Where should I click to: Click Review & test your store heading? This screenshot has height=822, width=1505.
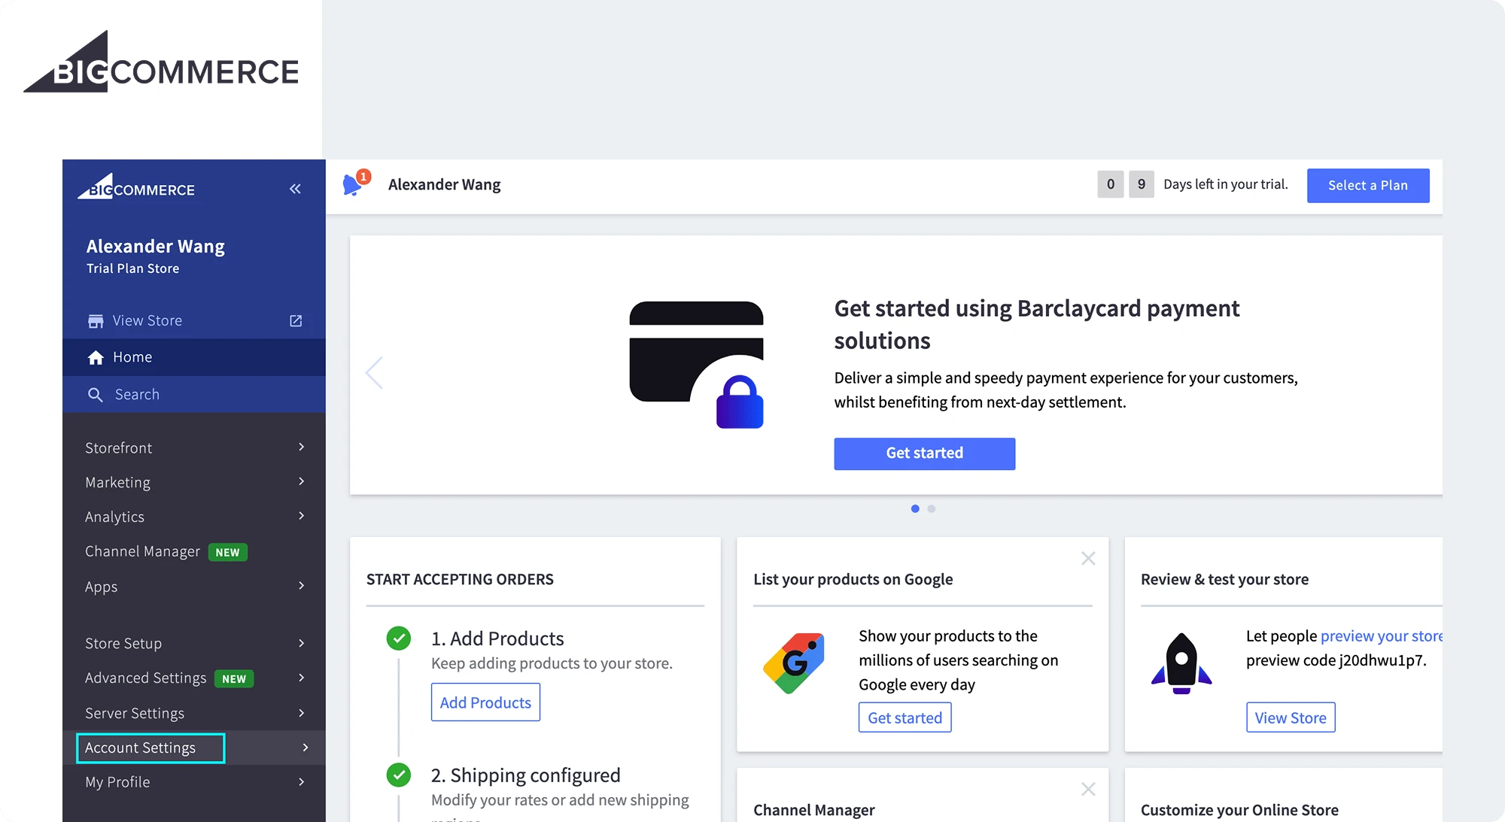coord(1224,579)
